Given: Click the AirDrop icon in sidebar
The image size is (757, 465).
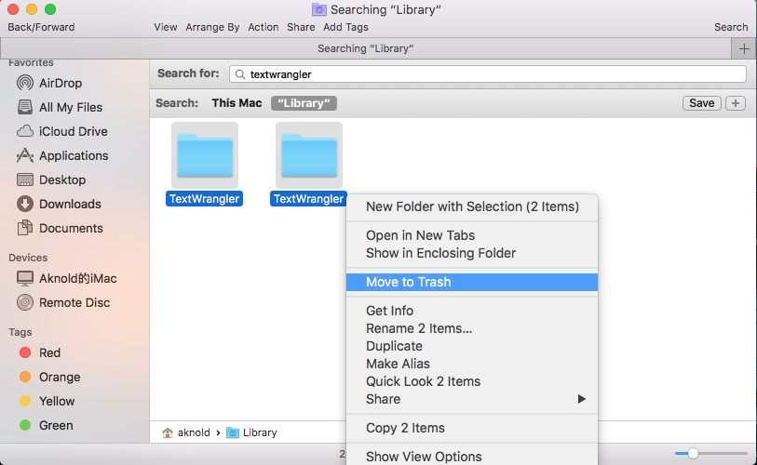Looking at the screenshot, I should 25,83.
